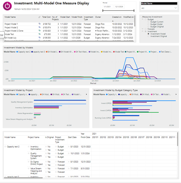Expand the Forecasts measures group
The width and height of the screenshot is (181, 183).
[142, 29]
